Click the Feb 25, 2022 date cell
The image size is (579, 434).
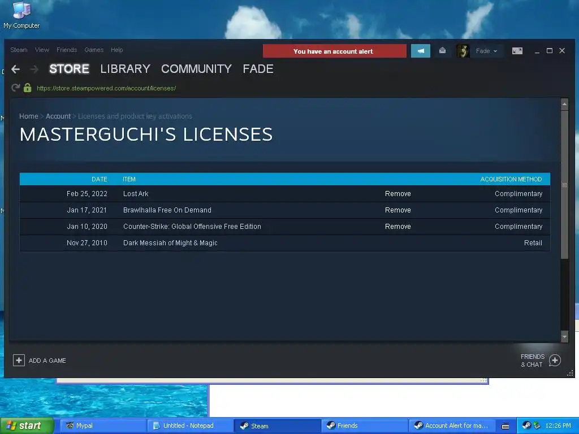(x=87, y=194)
